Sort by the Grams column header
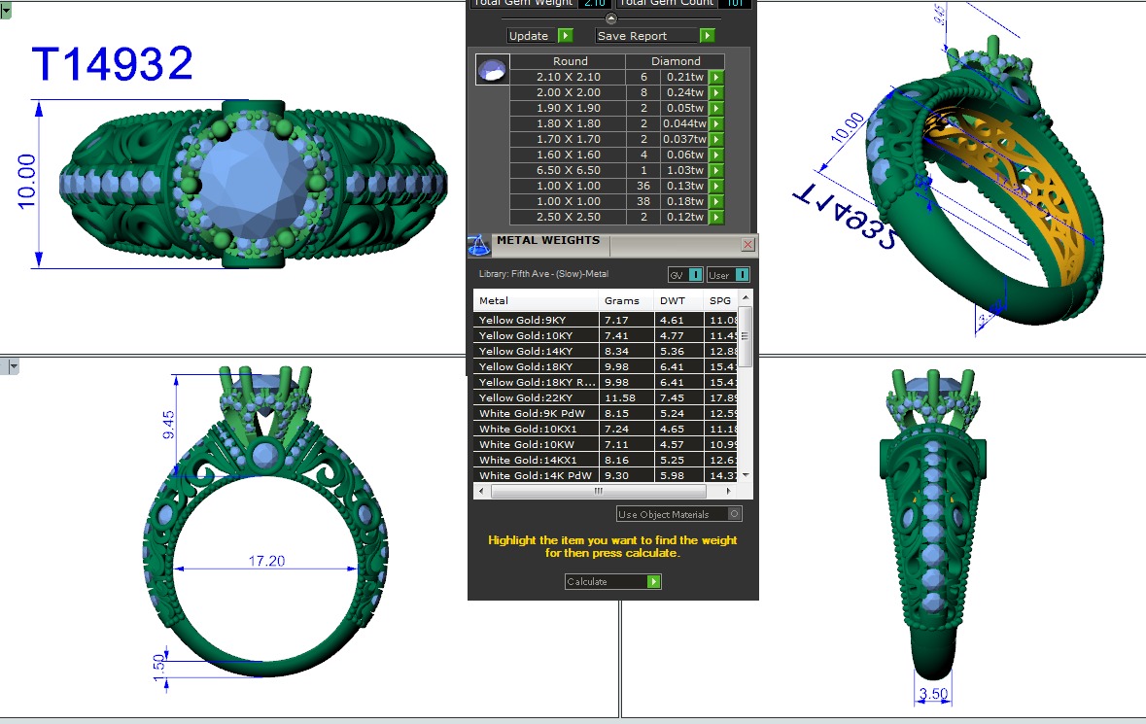 tap(622, 300)
